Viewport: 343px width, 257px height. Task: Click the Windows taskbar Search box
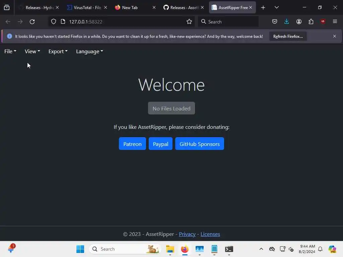tap(125, 249)
